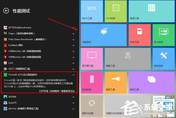Viewport: 176px width, 118px height.
Task: Click the 性能测试 page heading
Action: tap(21, 11)
